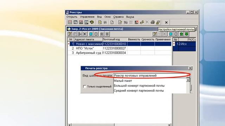Click postal code '11223310000027'
Image resolution: width=225 pixels, height=126 pixels.
pos(114,48)
